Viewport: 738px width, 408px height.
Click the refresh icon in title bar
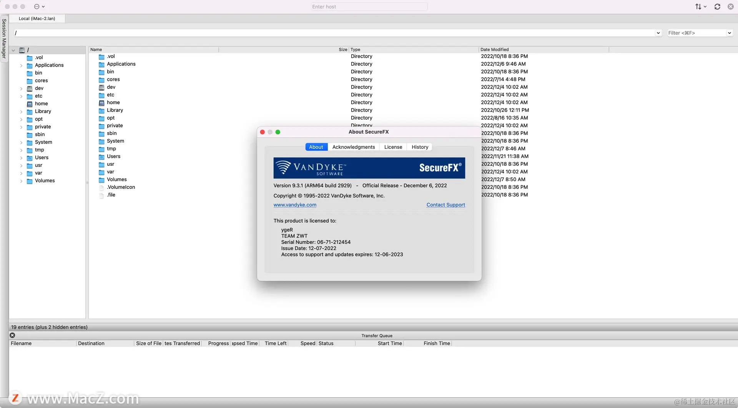(x=717, y=7)
